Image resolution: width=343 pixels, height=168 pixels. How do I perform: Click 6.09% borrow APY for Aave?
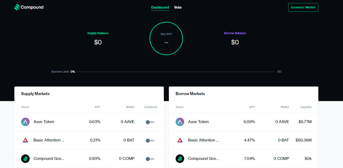click(x=249, y=122)
